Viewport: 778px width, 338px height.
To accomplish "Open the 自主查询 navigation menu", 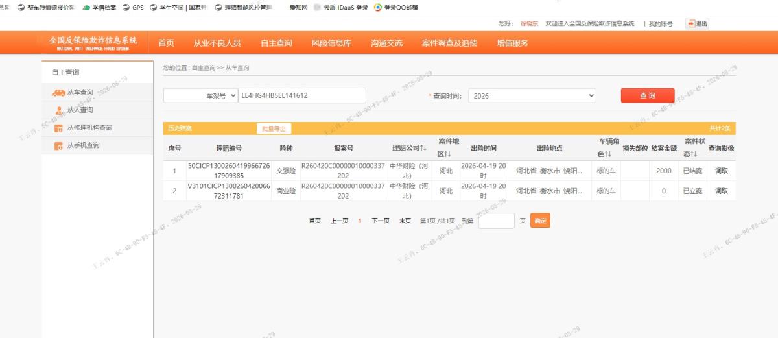I will (x=276, y=43).
